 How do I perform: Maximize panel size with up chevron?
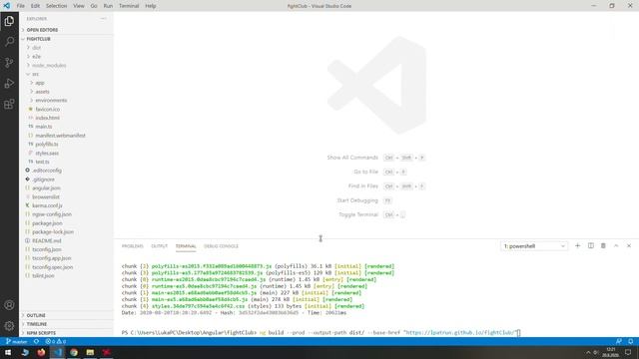[x=616, y=246]
